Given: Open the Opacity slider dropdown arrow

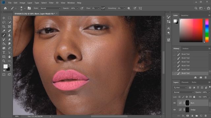Looking at the screenshot, I should tap(77, 8).
